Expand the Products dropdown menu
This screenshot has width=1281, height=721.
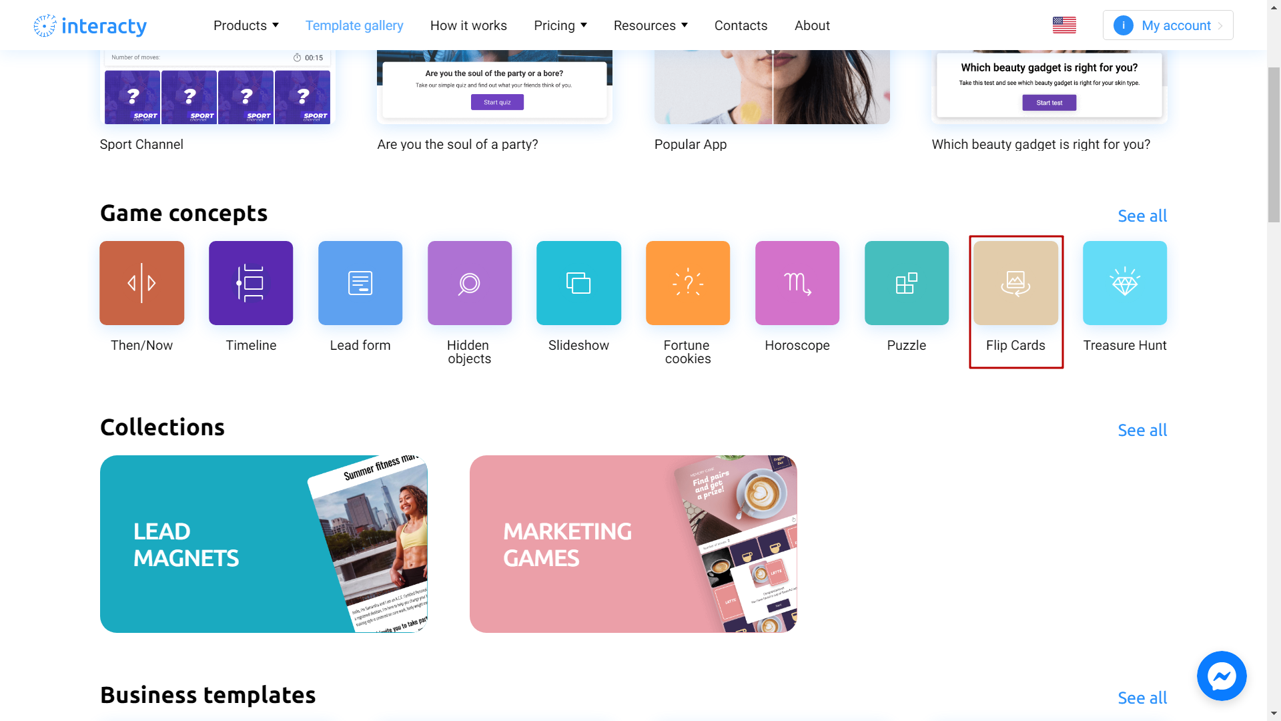[246, 25]
